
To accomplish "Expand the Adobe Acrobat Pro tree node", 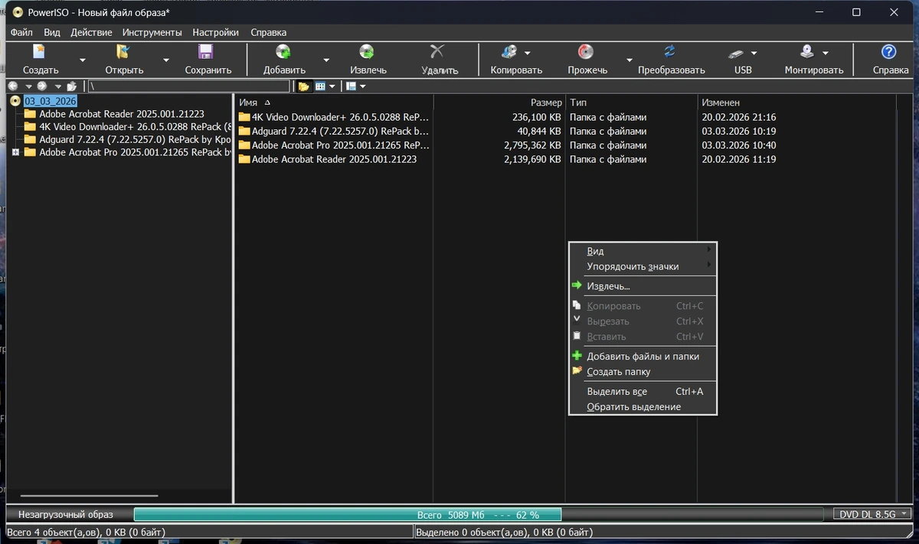I will (15, 152).
